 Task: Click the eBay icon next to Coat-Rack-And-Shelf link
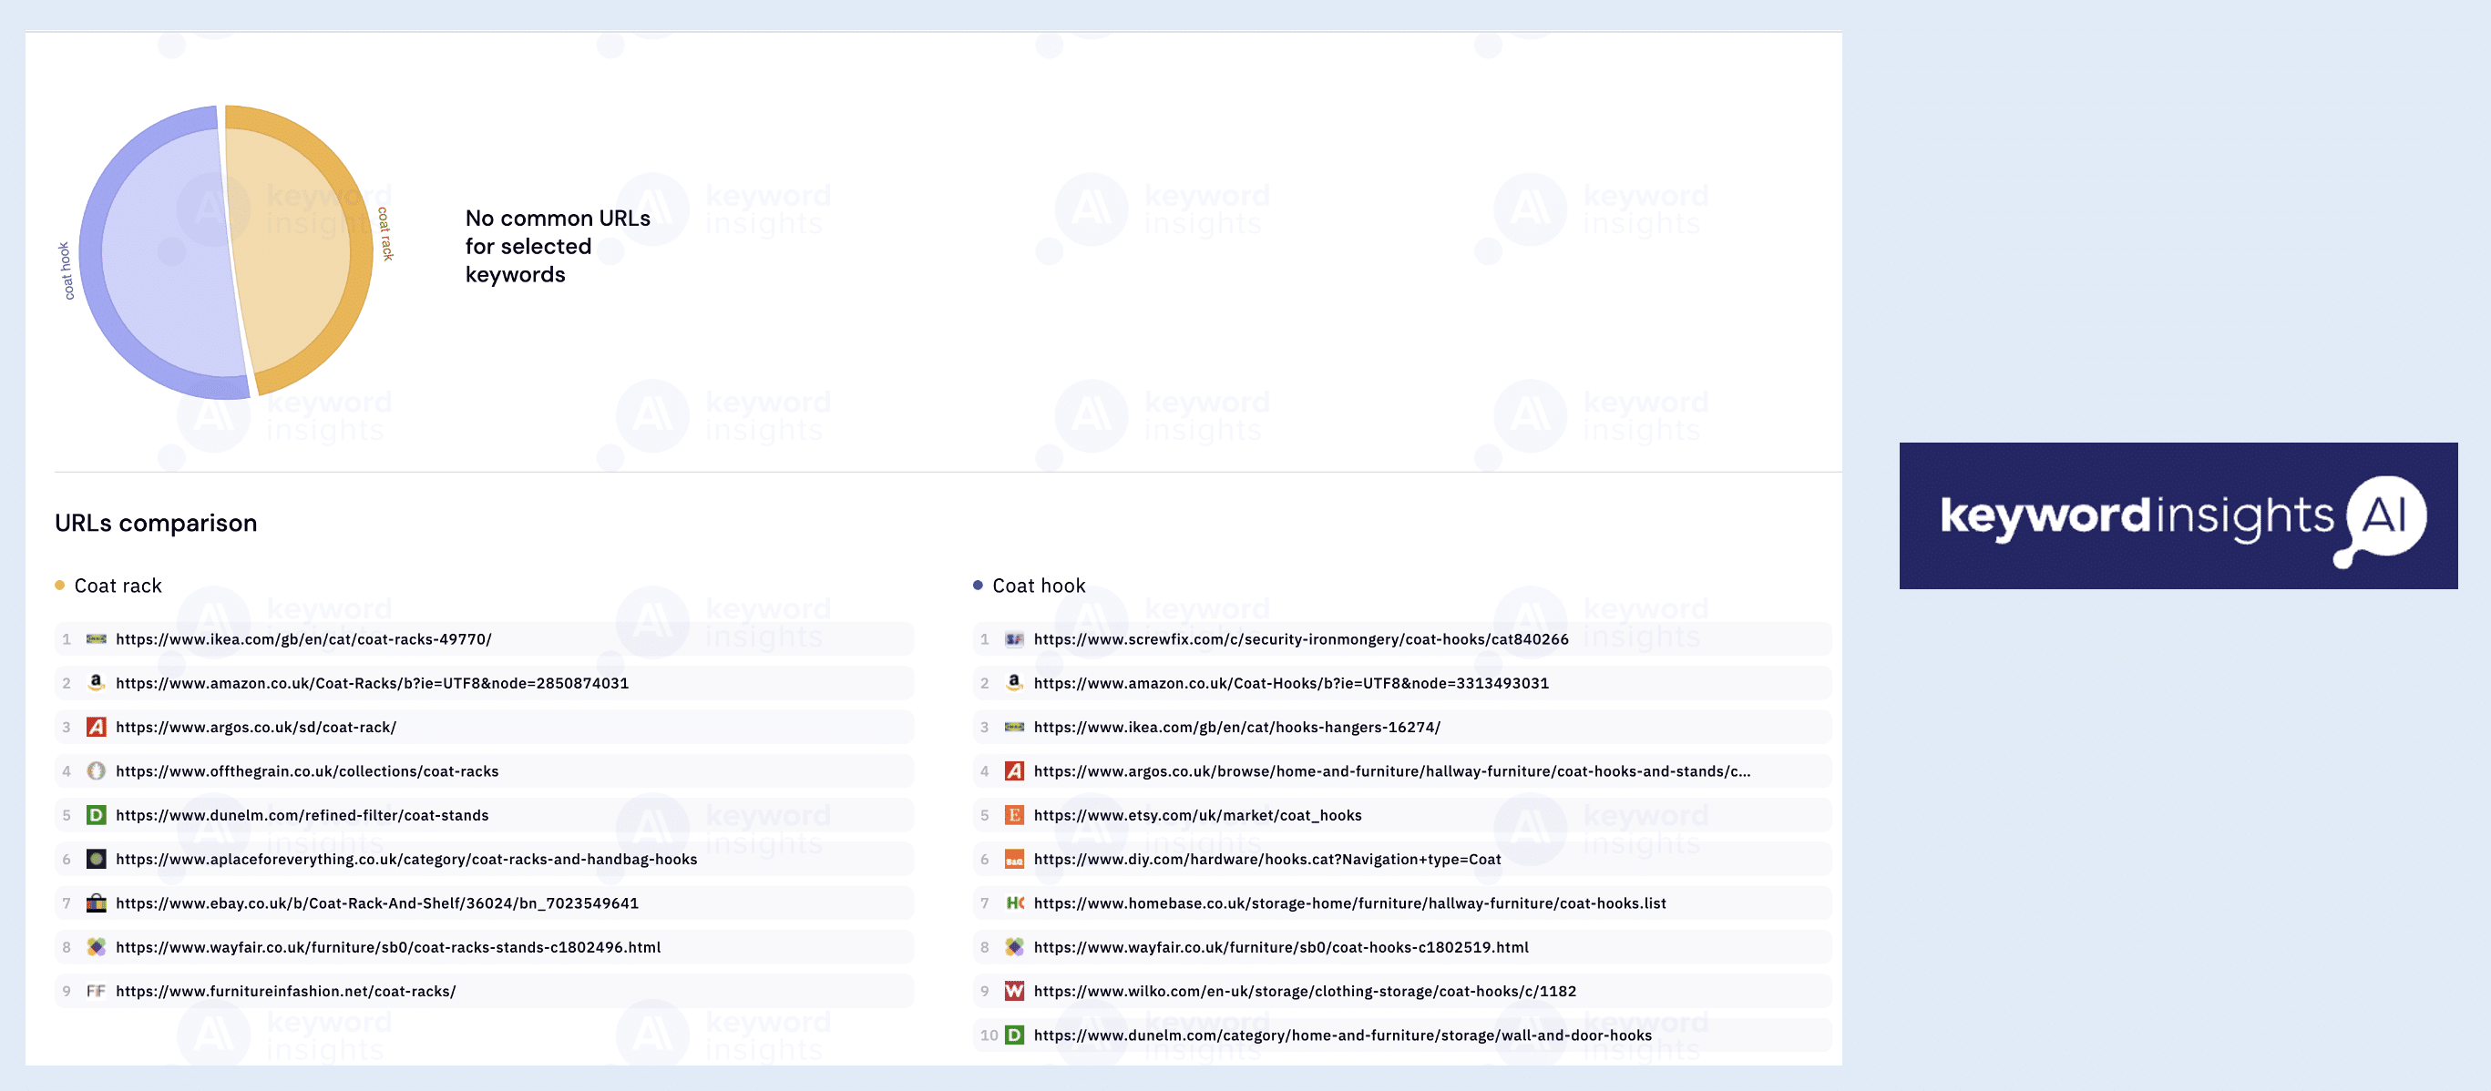point(97,903)
